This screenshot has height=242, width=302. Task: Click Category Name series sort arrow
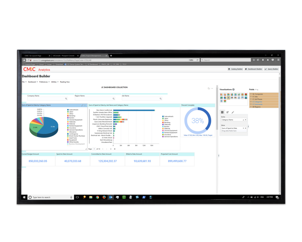click(243, 120)
